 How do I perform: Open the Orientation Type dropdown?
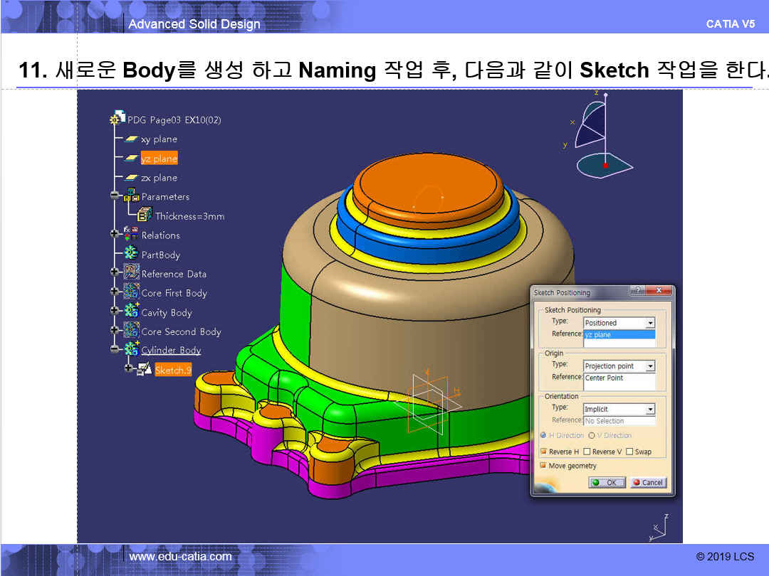tap(649, 410)
